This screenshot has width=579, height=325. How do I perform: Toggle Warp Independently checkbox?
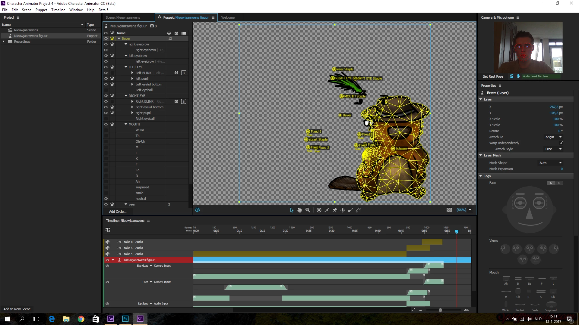(x=561, y=143)
